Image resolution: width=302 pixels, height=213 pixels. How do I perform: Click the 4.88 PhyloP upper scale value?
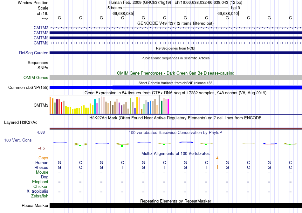(x=41, y=132)
